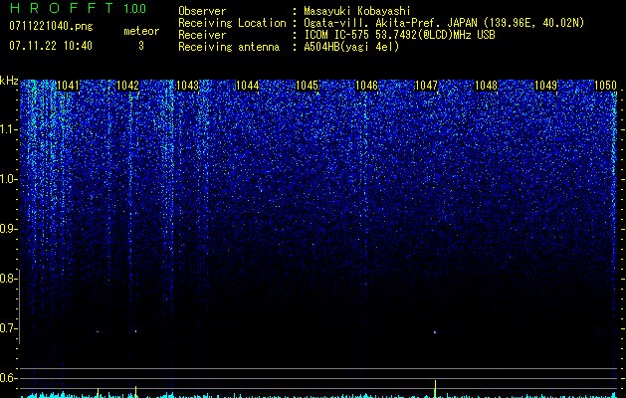Viewport: 626px width, 398px height.
Task: Click the 1043 time marker
Action: click(187, 86)
